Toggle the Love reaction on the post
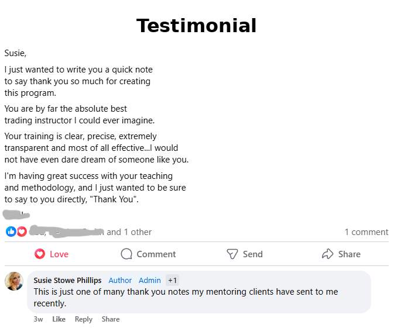The height and width of the screenshot is (328, 394). (x=52, y=254)
